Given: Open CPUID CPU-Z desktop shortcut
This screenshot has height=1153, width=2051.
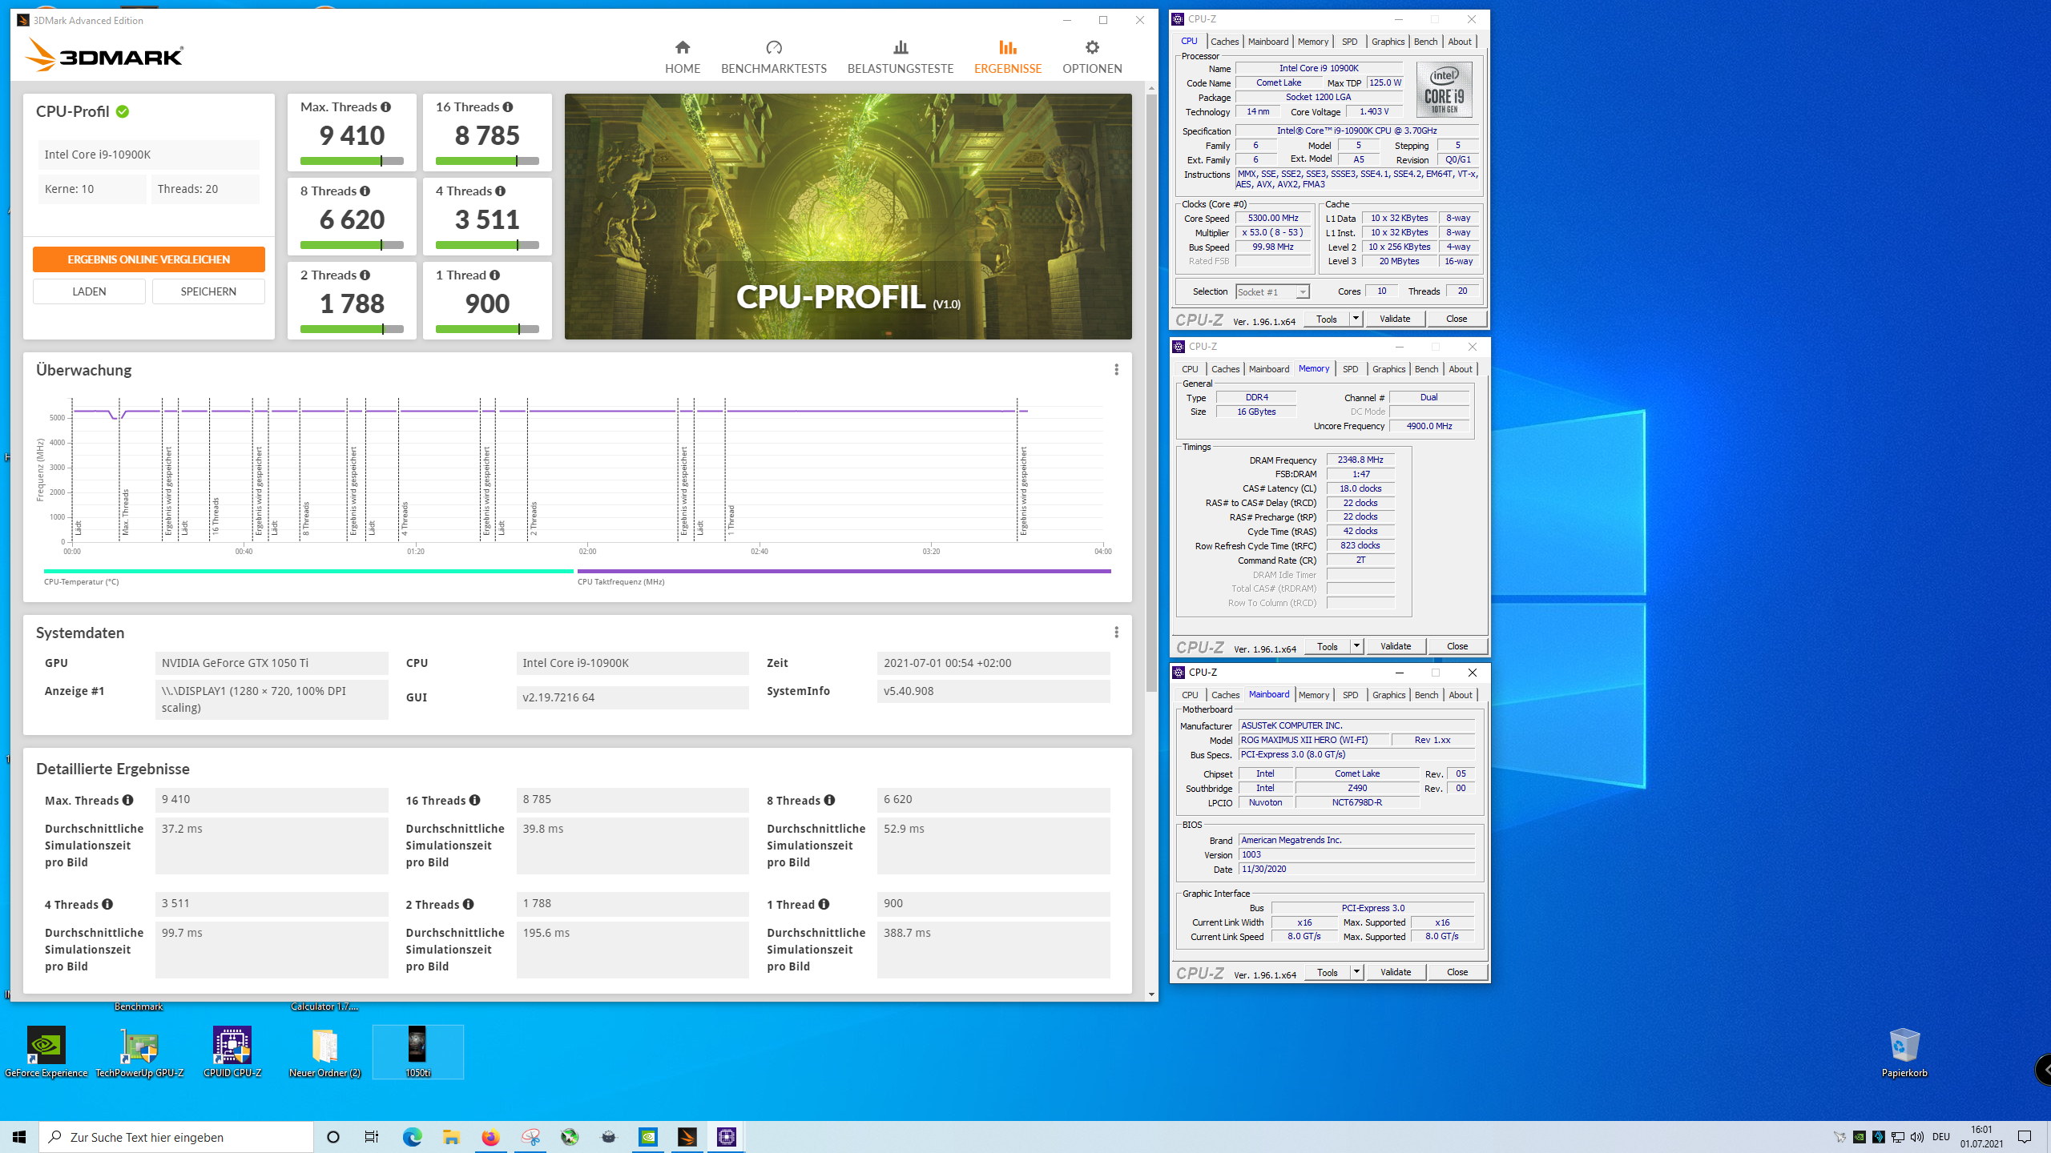Looking at the screenshot, I should (x=232, y=1052).
